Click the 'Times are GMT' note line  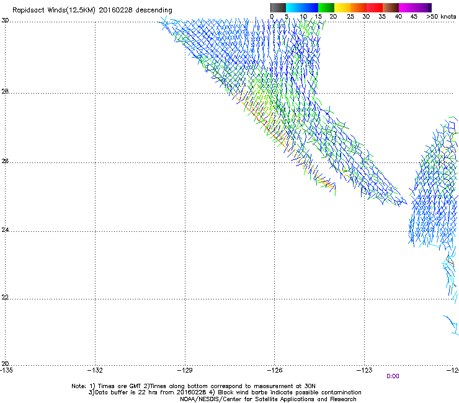pyautogui.click(x=194, y=386)
